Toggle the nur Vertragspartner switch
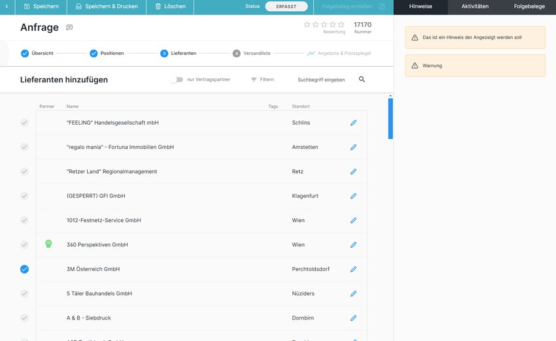This screenshot has width=556, height=341. [x=176, y=80]
